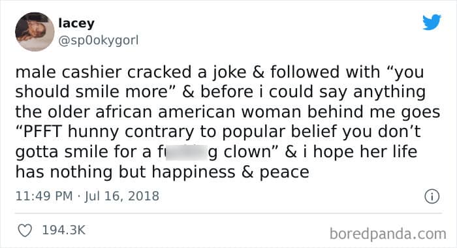Click "before i could say anything" phrase
457x248 pixels.
(x=313, y=92)
